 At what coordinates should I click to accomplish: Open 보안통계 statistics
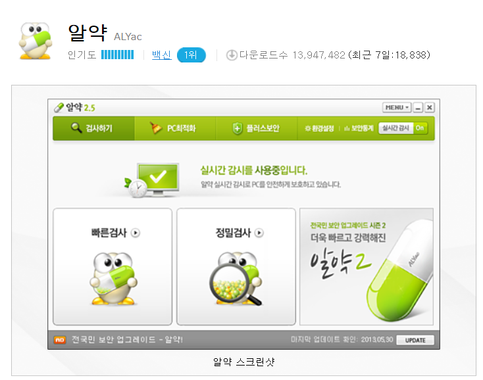pyautogui.click(x=359, y=128)
